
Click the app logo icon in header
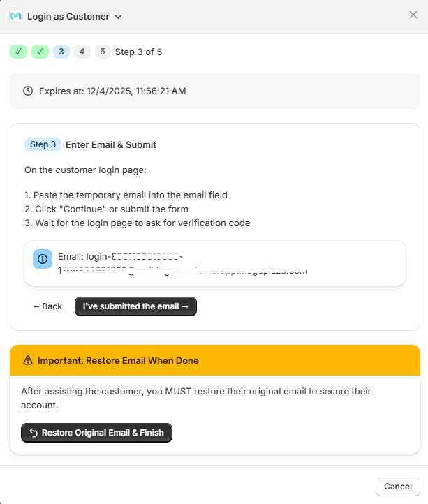(16, 15)
